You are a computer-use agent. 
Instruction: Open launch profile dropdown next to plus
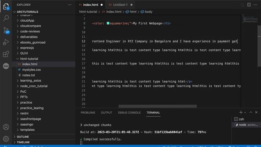245,113
